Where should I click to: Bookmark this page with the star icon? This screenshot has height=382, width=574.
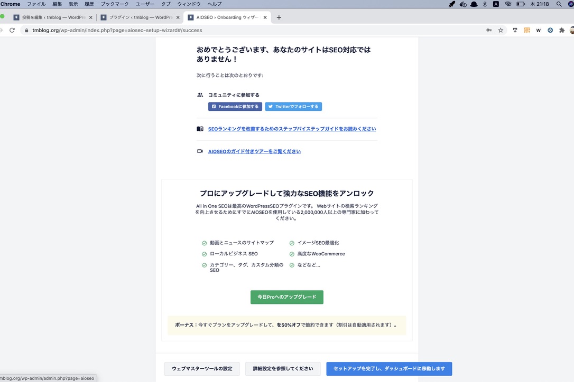point(501,31)
